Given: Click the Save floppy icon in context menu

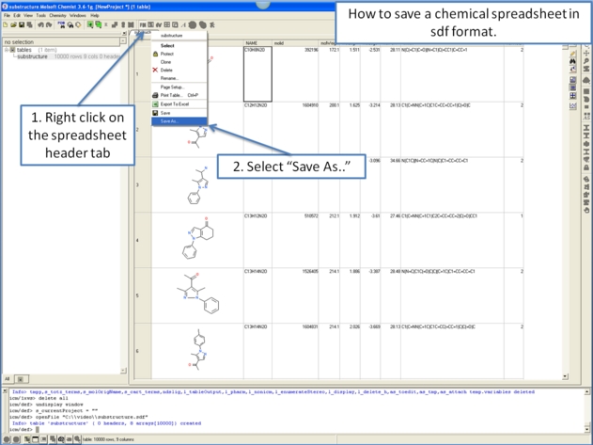Looking at the screenshot, I should point(165,113).
